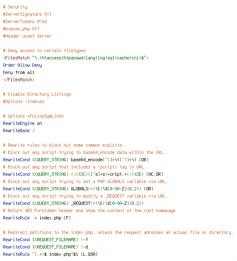This screenshot has width=237, height=261.
Task: Click the [NC,OR] flags text
Action: click(154, 174)
